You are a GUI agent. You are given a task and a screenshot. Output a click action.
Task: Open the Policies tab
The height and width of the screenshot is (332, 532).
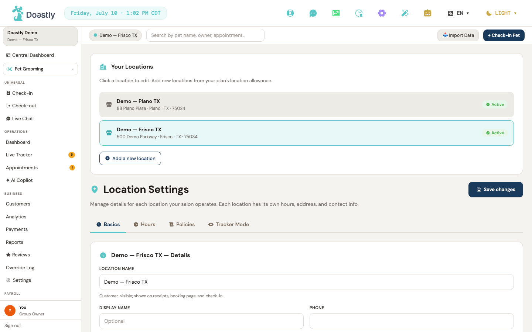[x=181, y=225]
